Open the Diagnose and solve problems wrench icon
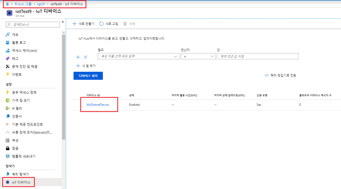The width and height of the screenshot is (341, 189). (8, 66)
